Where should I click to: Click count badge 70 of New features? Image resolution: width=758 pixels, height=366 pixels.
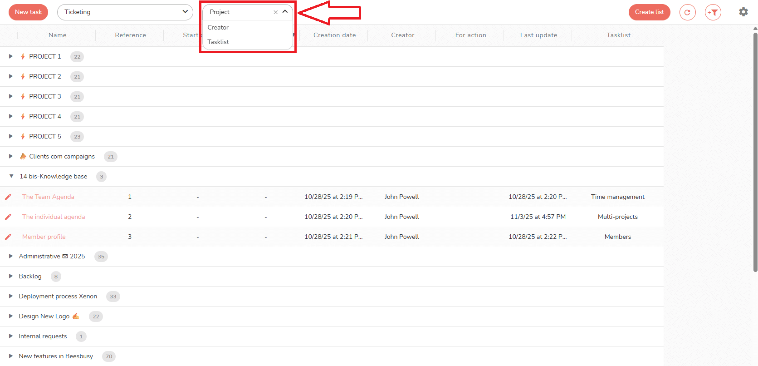point(109,356)
